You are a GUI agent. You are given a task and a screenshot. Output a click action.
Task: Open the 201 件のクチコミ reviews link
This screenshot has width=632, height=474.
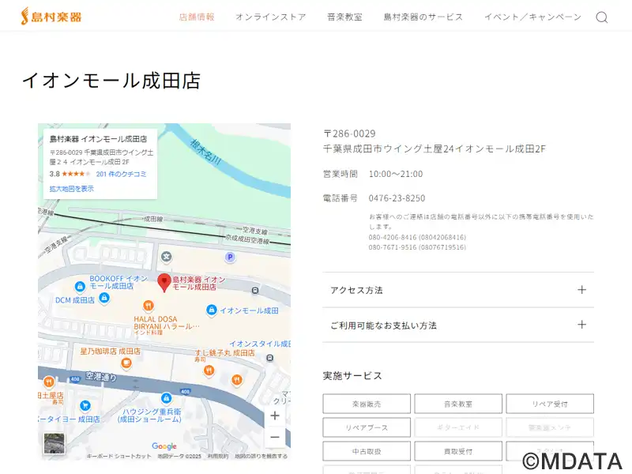click(121, 174)
